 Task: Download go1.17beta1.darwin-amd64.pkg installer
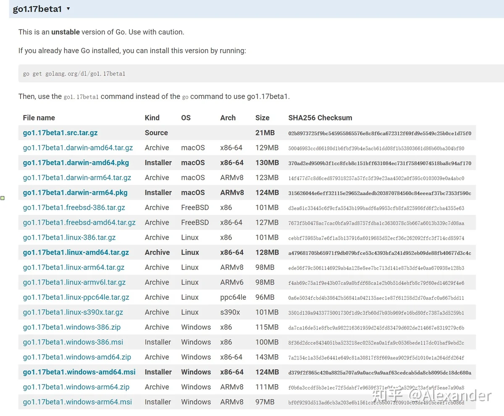click(x=76, y=162)
